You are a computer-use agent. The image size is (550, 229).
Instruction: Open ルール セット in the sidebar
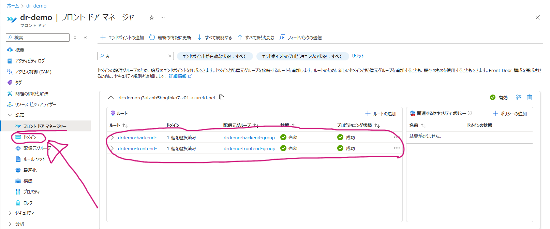click(x=34, y=159)
